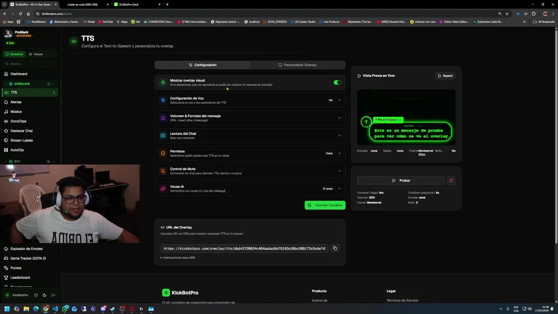Click the pink Voces IA icon
Image resolution: width=558 pixels, height=314 pixels.
click(x=163, y=188)
